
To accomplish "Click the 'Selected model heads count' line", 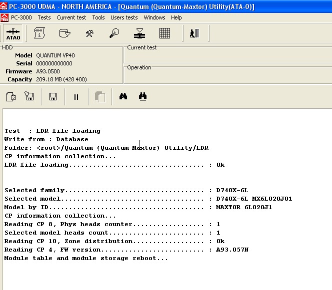I will pos(112,233).
